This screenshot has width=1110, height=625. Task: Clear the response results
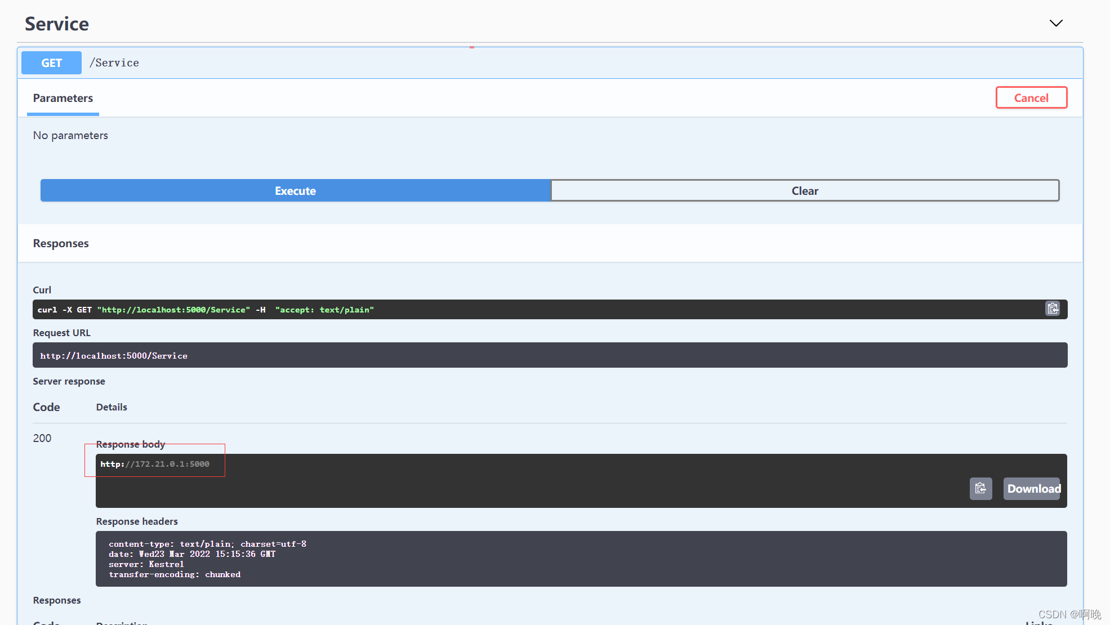(805, 190)
